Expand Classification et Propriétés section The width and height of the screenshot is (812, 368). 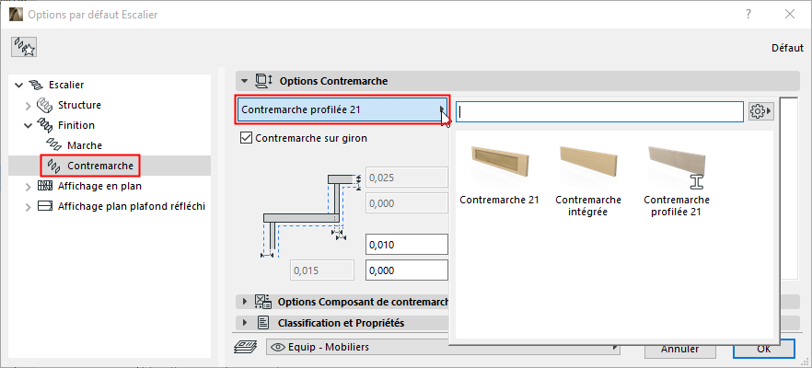(245, 323)
